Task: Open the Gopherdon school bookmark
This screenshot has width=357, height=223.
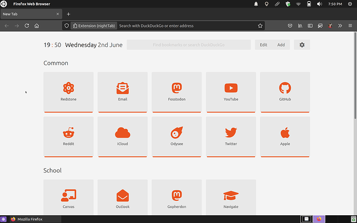Action: 176,197
